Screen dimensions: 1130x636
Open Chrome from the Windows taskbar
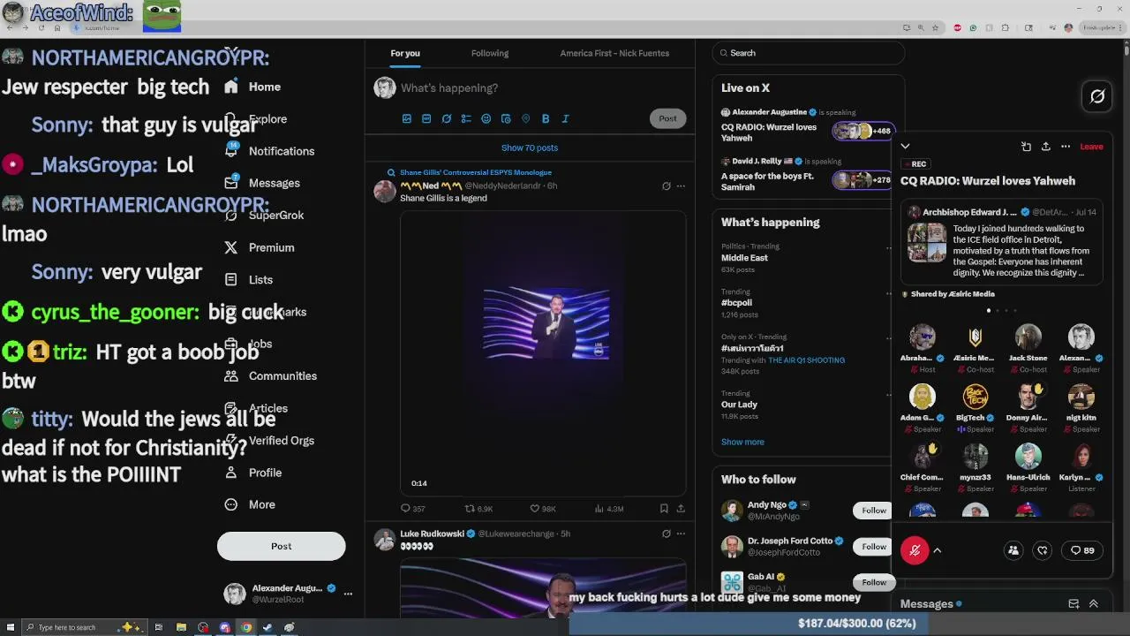(x=246, y=627)
